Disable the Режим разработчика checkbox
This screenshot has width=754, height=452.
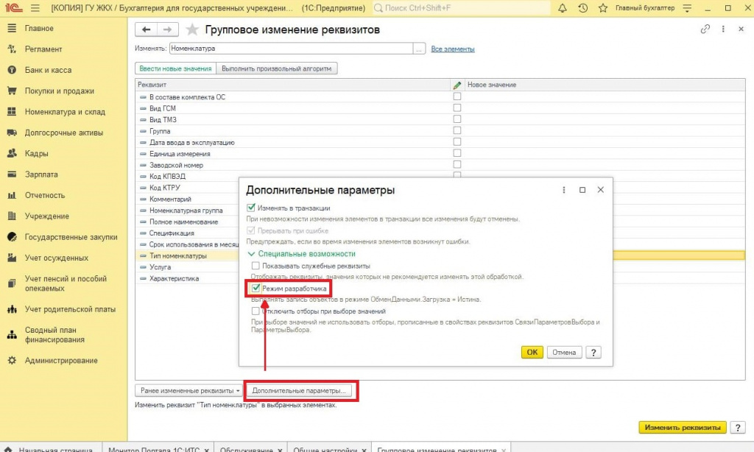pos(256,289)
